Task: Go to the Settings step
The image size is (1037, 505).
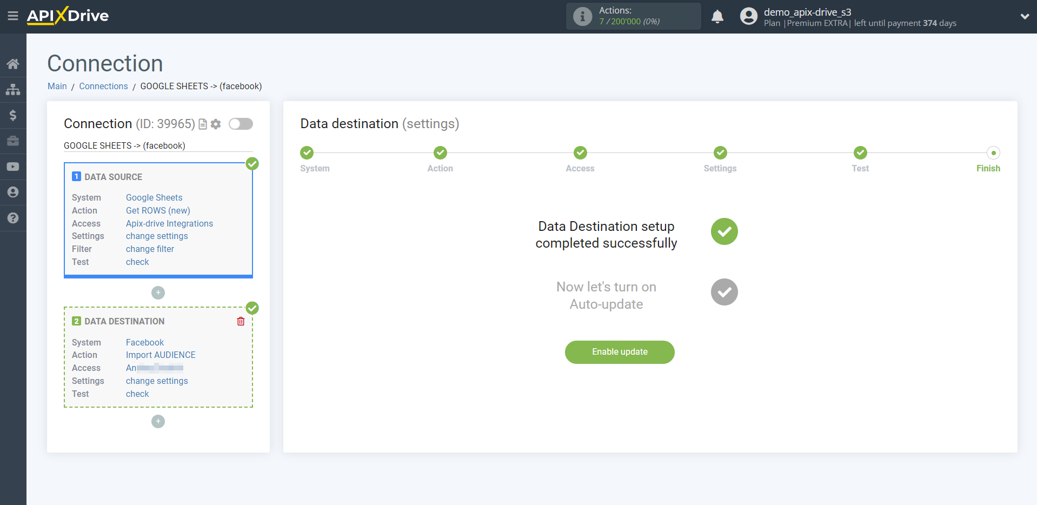Action: pyautogui.click(x=720, y=153)
